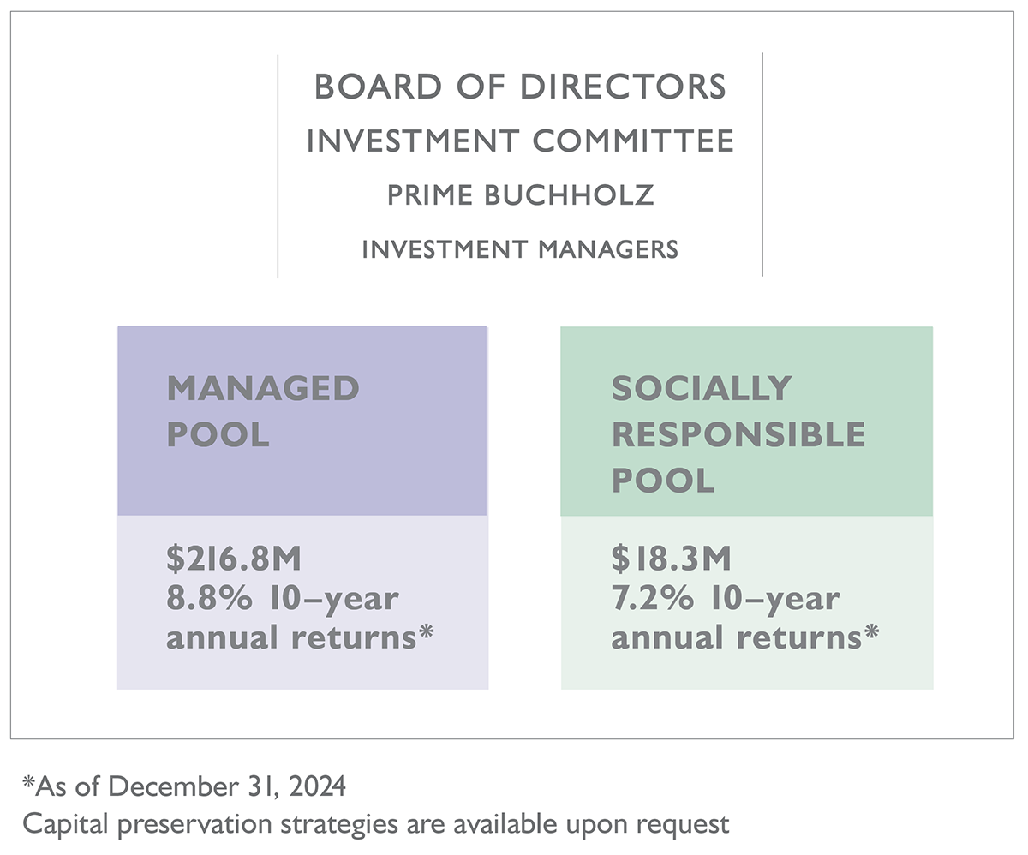This screenshot has height=855, width=1028.
Task: Click the $18.3M amount
Action: click(x=672, y=559)
